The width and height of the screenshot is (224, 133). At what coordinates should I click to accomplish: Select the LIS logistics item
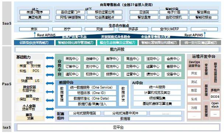(37, 81)
